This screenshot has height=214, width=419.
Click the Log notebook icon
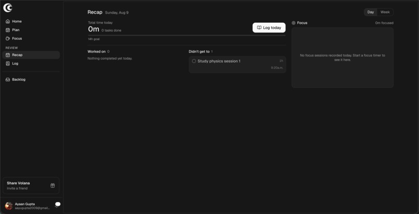(8, 63)
